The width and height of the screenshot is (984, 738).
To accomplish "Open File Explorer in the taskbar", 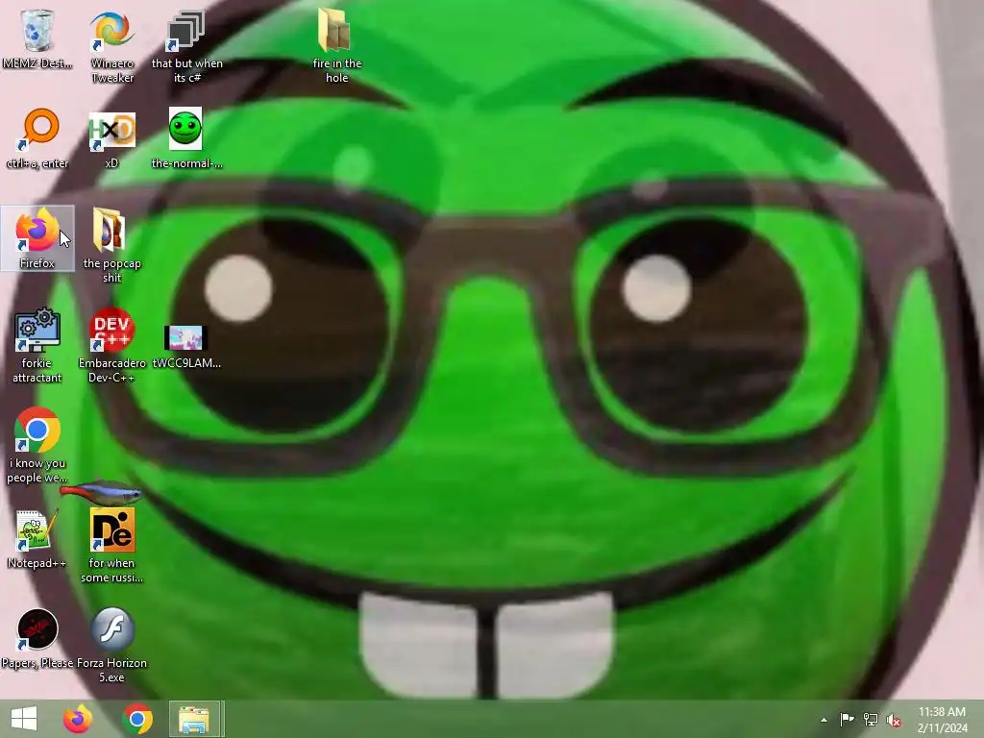I will pyautogui.click(x=194, y=719).
